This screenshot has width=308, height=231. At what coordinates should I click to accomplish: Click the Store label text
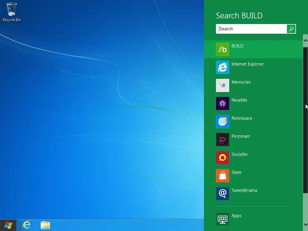click(x=236, y=172)
